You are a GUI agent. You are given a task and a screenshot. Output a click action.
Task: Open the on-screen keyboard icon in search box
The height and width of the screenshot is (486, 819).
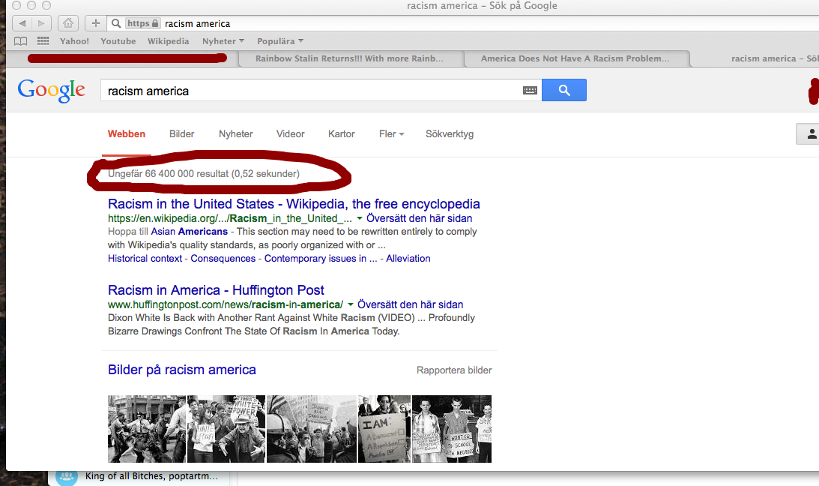point(530,91)
